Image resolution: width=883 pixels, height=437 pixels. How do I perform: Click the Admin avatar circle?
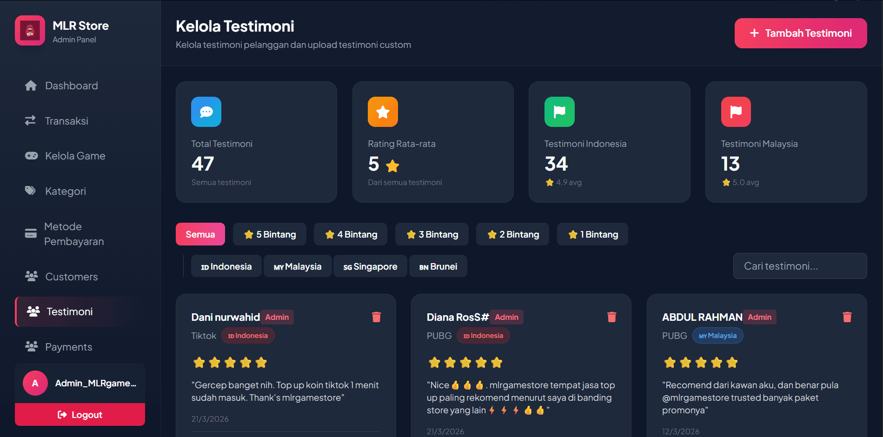pyautogui.click(x=35, y=383)
